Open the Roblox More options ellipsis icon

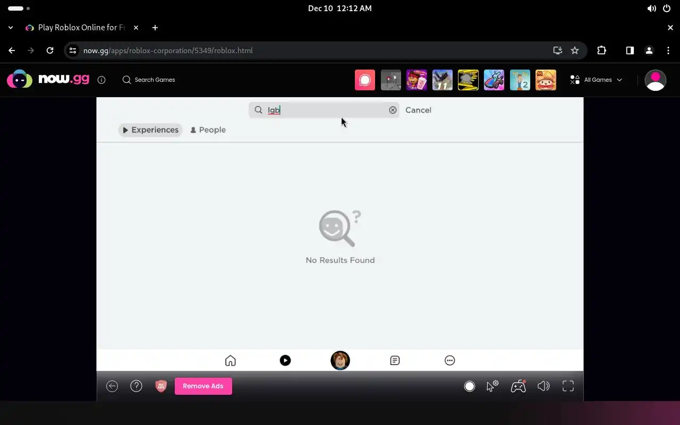click(x=450, y=361)
